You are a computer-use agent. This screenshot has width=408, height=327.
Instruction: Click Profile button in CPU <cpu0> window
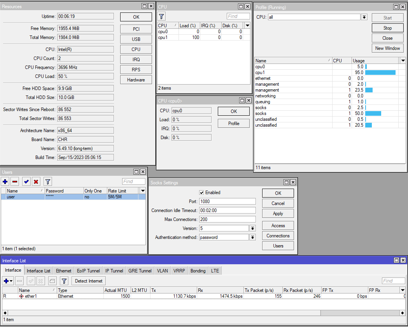tap(234, 123)
